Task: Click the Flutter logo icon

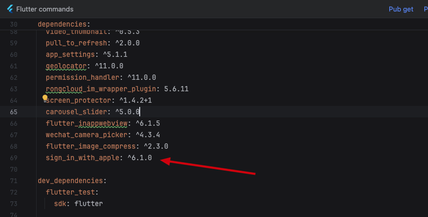Action: [x=9, y=9]
